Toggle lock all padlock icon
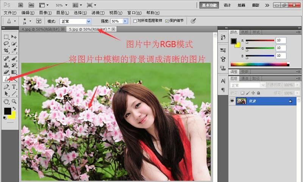 (259, 93)
